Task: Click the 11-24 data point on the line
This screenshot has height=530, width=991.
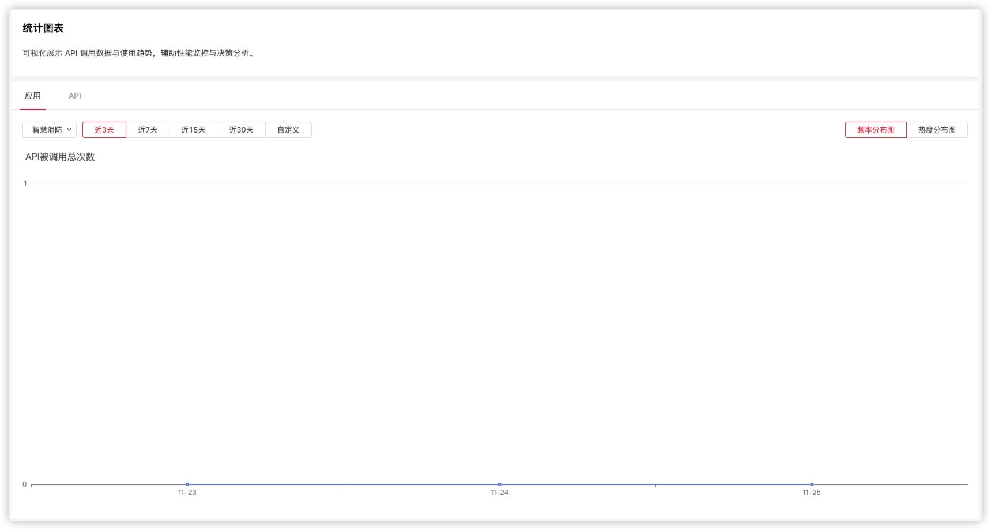Action: click(x=499, y=484)
